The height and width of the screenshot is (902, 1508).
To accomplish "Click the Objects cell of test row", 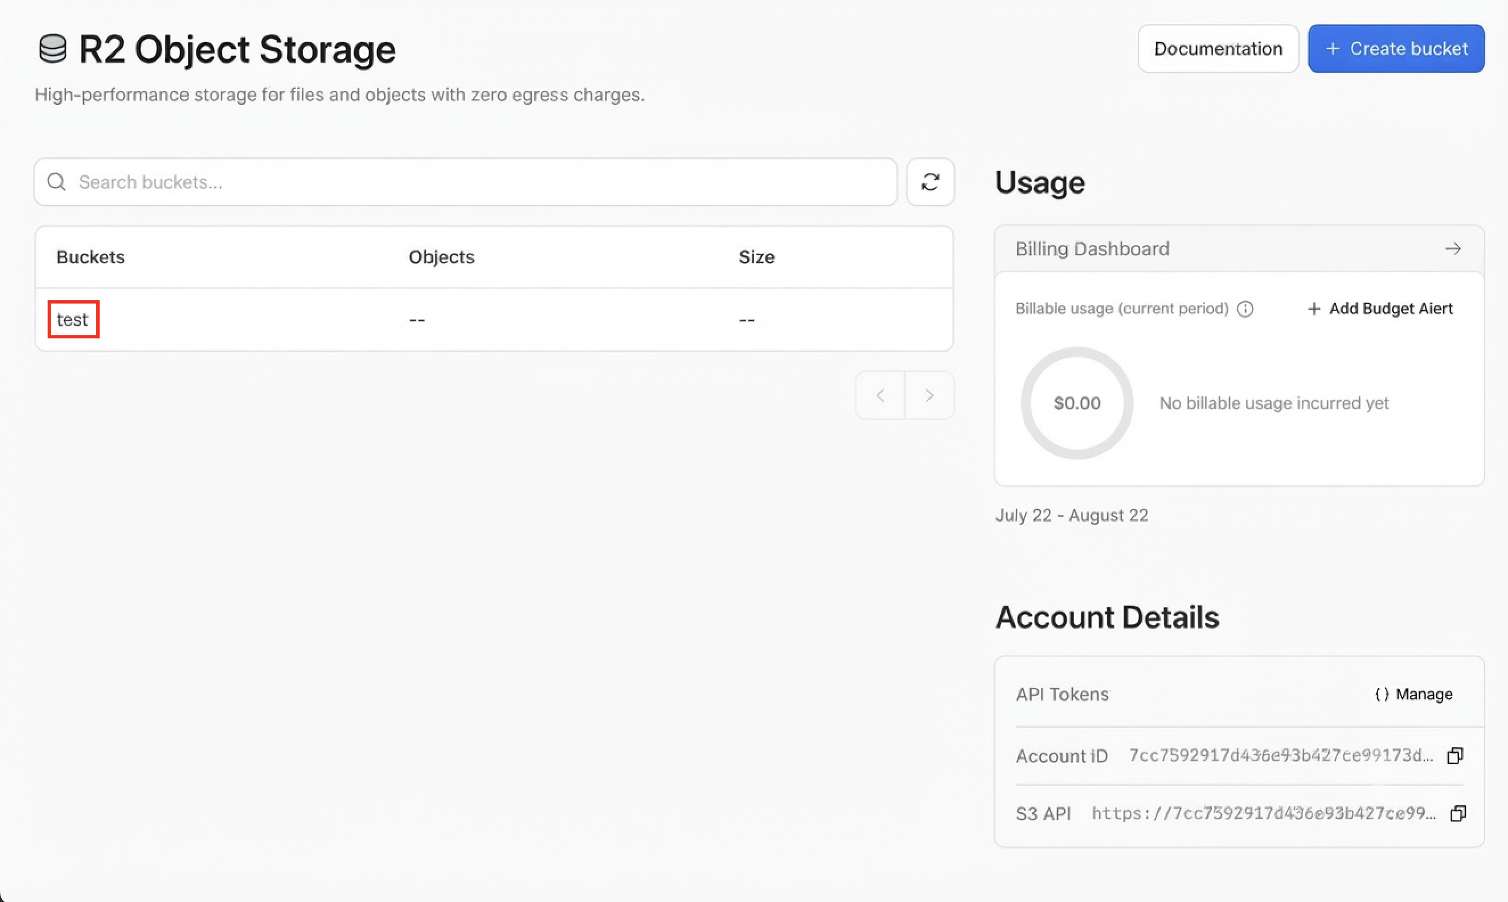I will [x=417, y=321].
